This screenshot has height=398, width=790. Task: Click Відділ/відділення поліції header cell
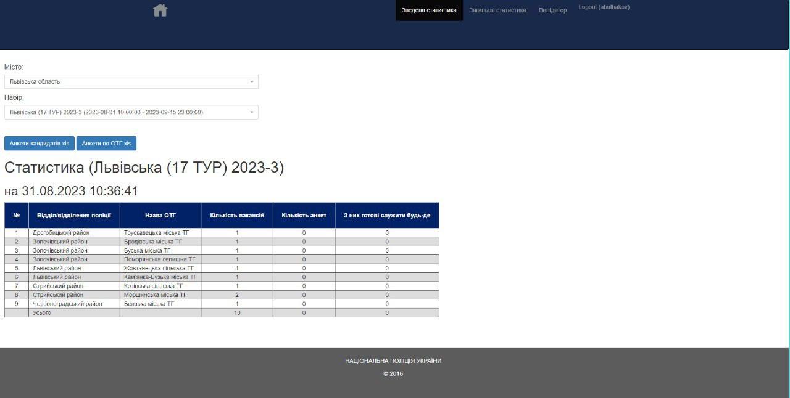pos(74,216)
